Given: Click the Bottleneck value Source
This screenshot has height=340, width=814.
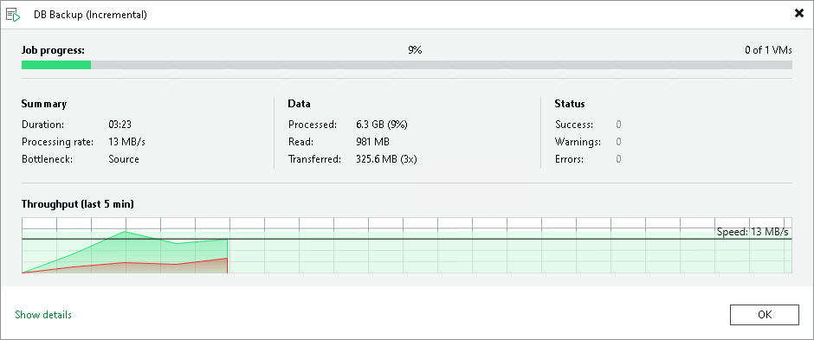Looking at the screenshot, I should (x=124, y=158).
